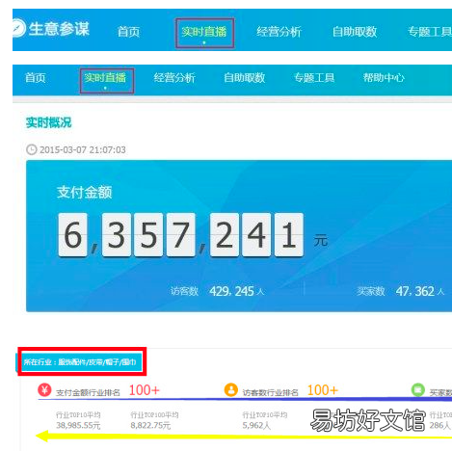Viewport: 452px width, 451px height.
Task: Select 实时直播 in the top navigation bar
Action: (x=204, y=32)
